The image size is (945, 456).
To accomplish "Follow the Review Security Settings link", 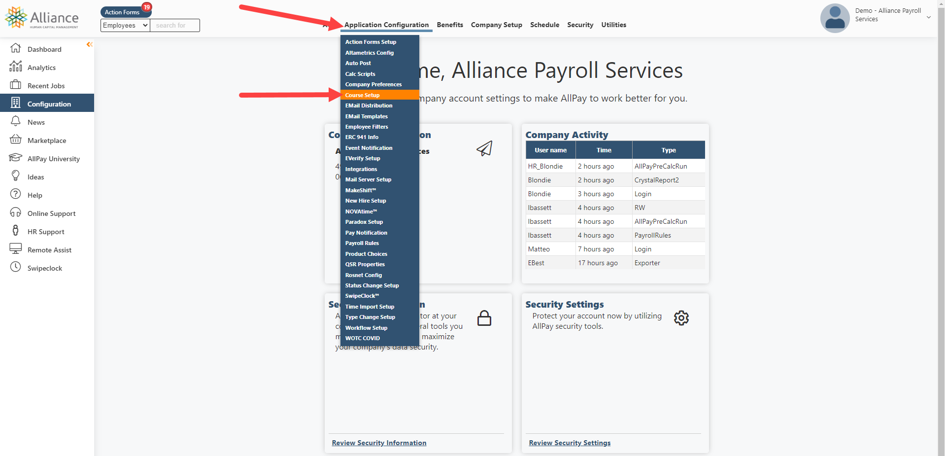I will coord(570,443).
